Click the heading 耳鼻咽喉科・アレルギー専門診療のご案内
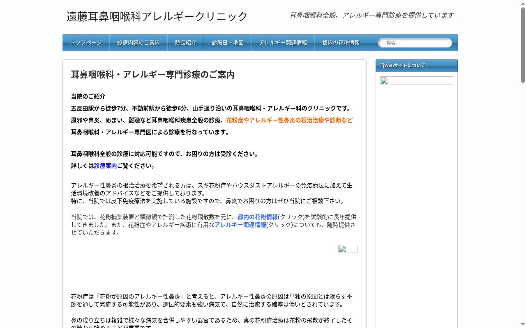The height and width of the screenshot is (328, 526). (153, 75)
